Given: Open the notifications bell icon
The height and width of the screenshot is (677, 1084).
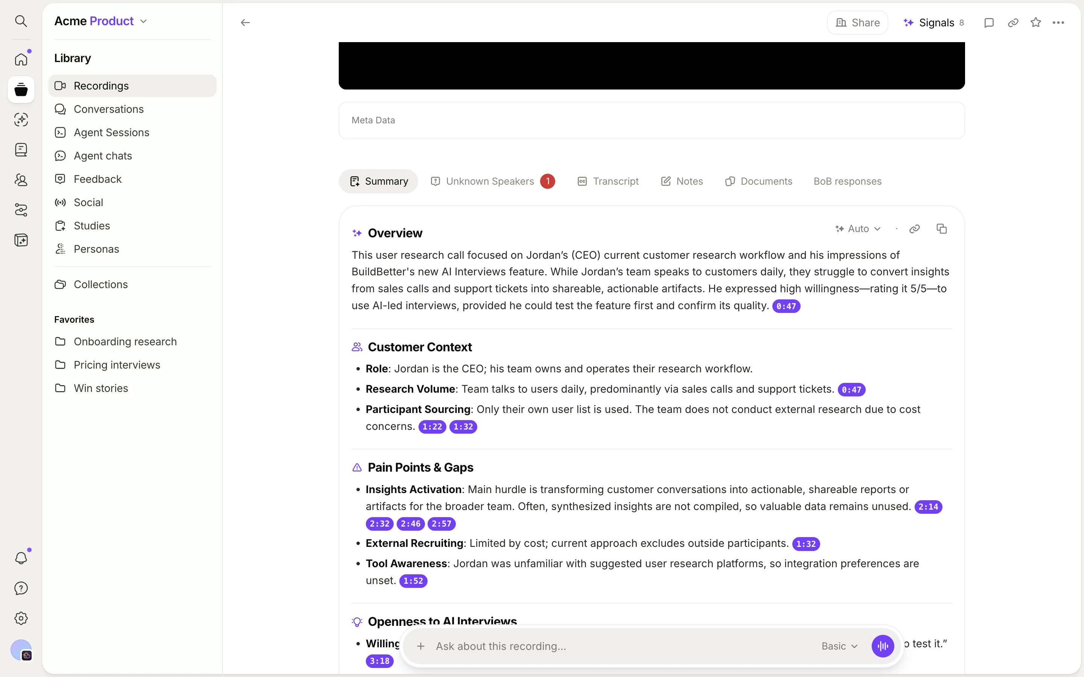Looking at the screenshot, I should [21, 558].
